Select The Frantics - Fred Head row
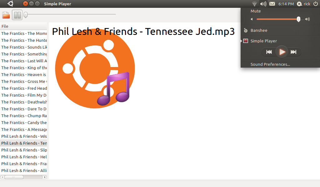 pos(23,88)
